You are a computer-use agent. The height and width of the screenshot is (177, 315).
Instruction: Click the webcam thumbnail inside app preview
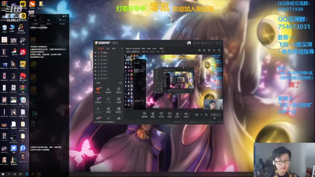(213, 104)
